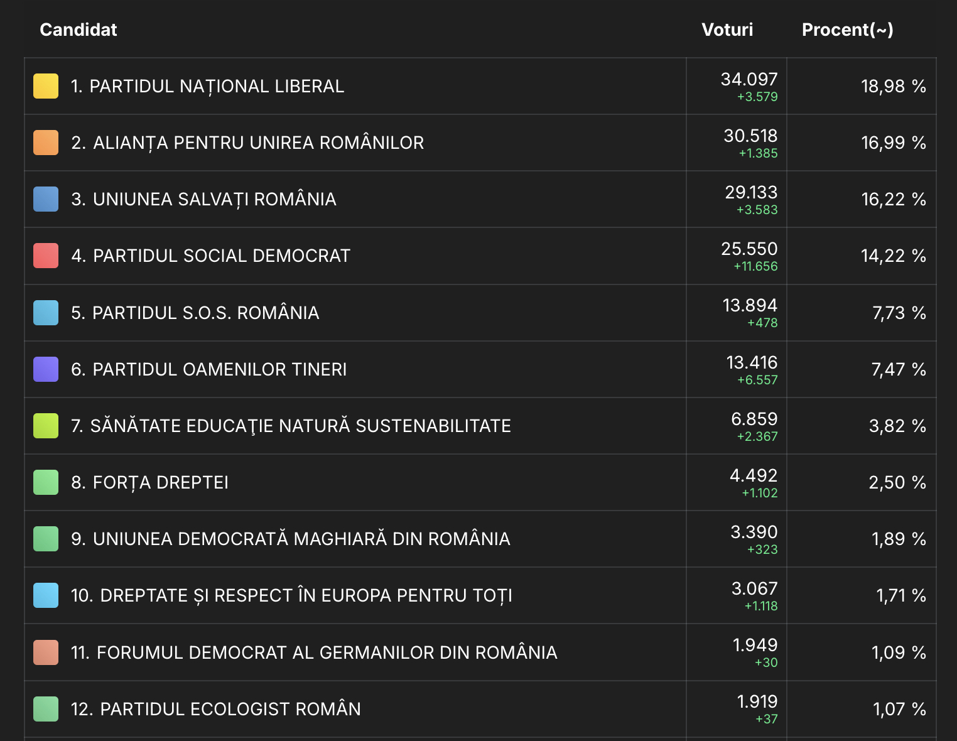Click the sky blue swatch for Dreptate și Respect
Screen dimensions: 957x741
coord(46,595)
